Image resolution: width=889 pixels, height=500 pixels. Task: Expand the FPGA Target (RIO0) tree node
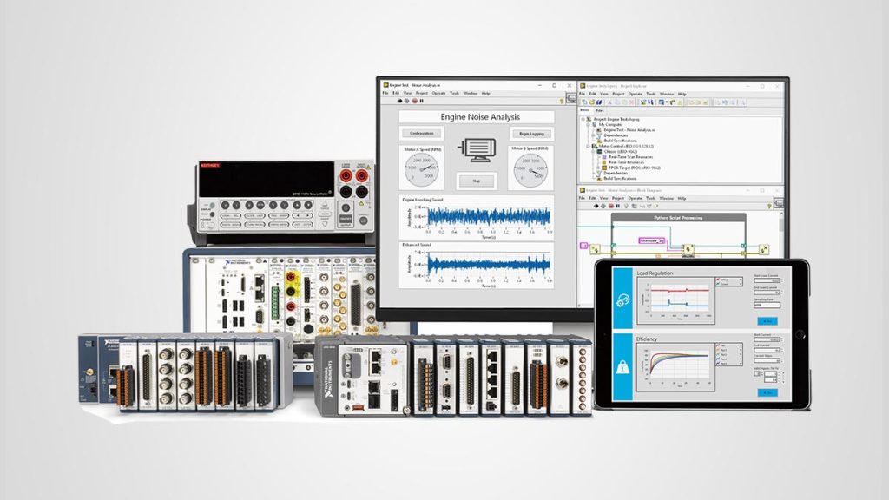tap(598, 168)
